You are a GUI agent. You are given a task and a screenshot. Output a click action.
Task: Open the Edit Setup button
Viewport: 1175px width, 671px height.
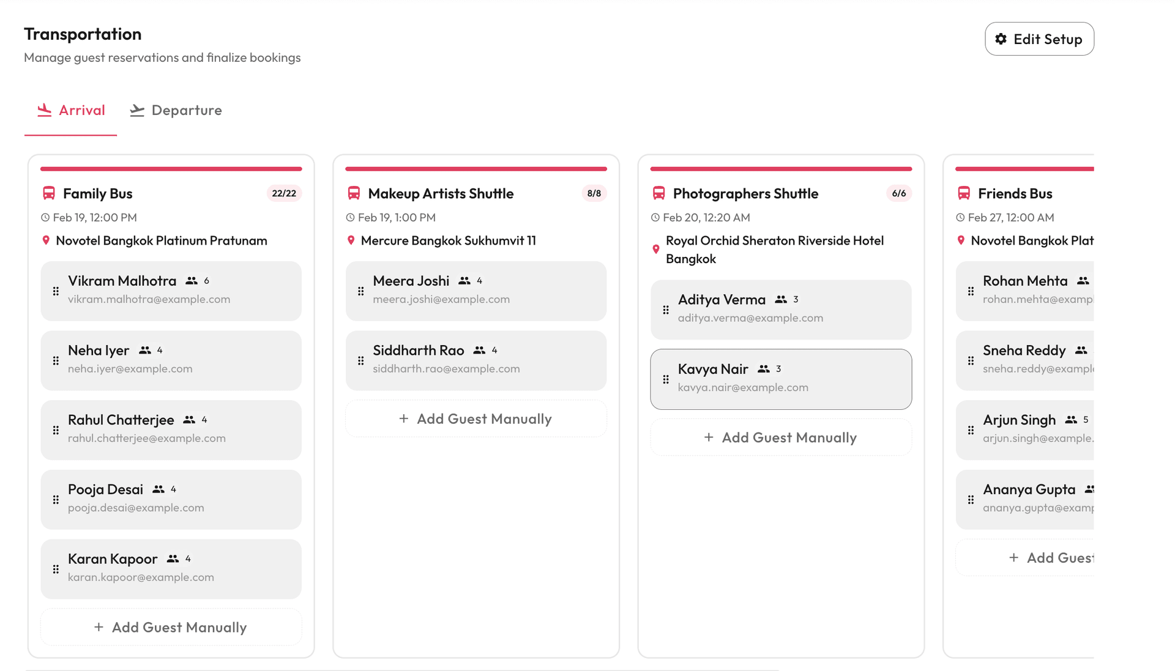point(1039,39)
